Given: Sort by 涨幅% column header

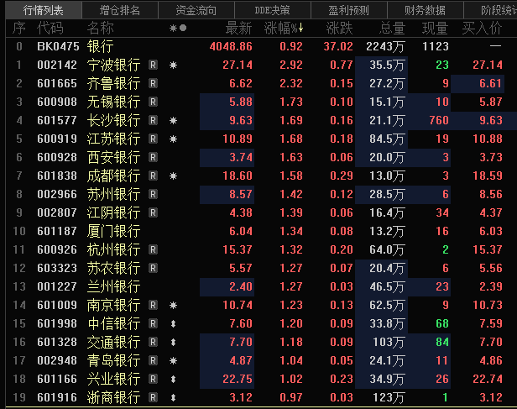Looking at the screenshot, I should pos(284,29).
